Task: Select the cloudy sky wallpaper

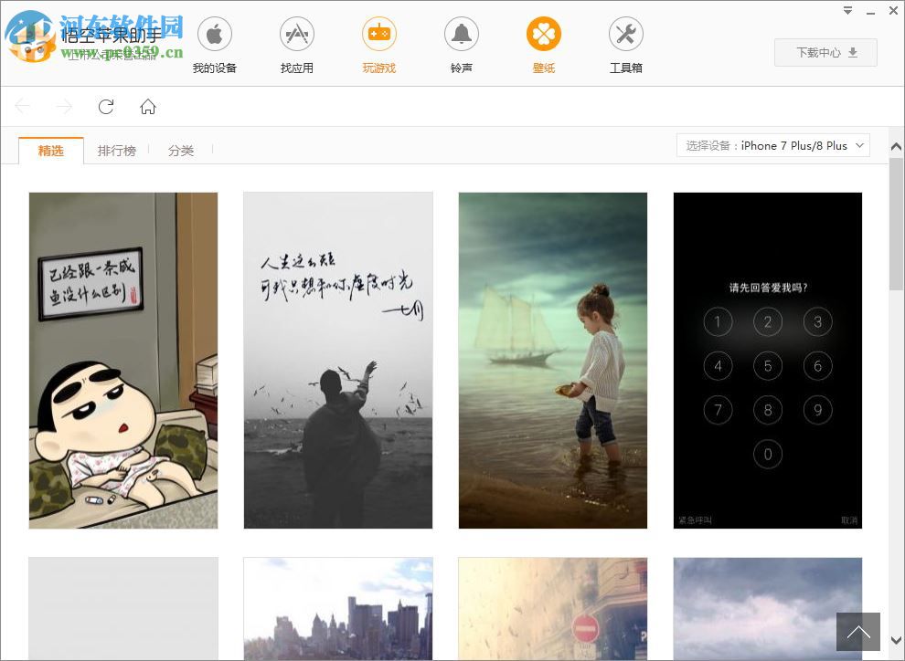Action: (768, 609)
